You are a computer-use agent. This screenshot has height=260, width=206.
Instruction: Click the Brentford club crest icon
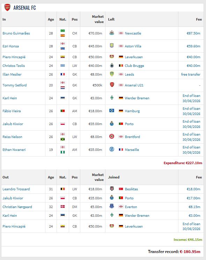click(x=112, y=137)
